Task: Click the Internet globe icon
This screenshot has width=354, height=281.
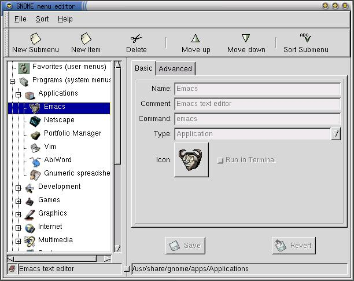Action: pyautogui.click(x=30, y=228)
